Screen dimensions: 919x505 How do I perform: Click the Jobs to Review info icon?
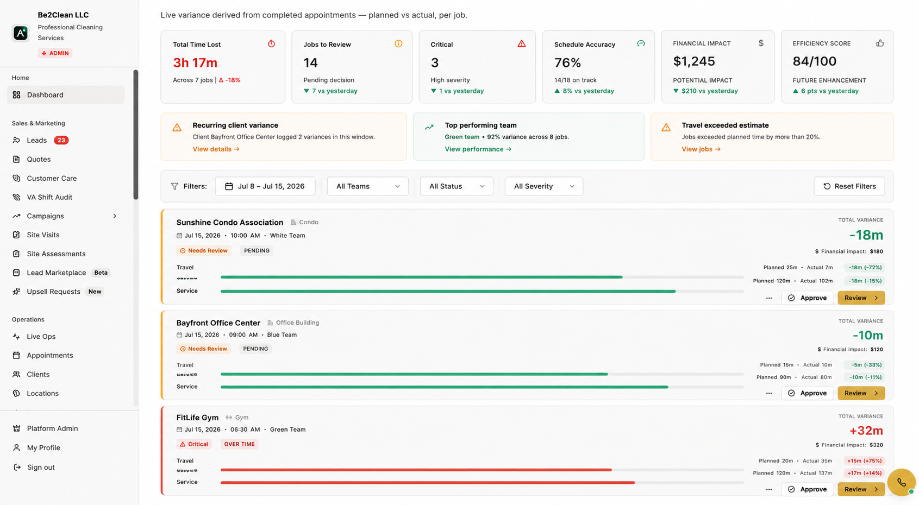(398, 44)
